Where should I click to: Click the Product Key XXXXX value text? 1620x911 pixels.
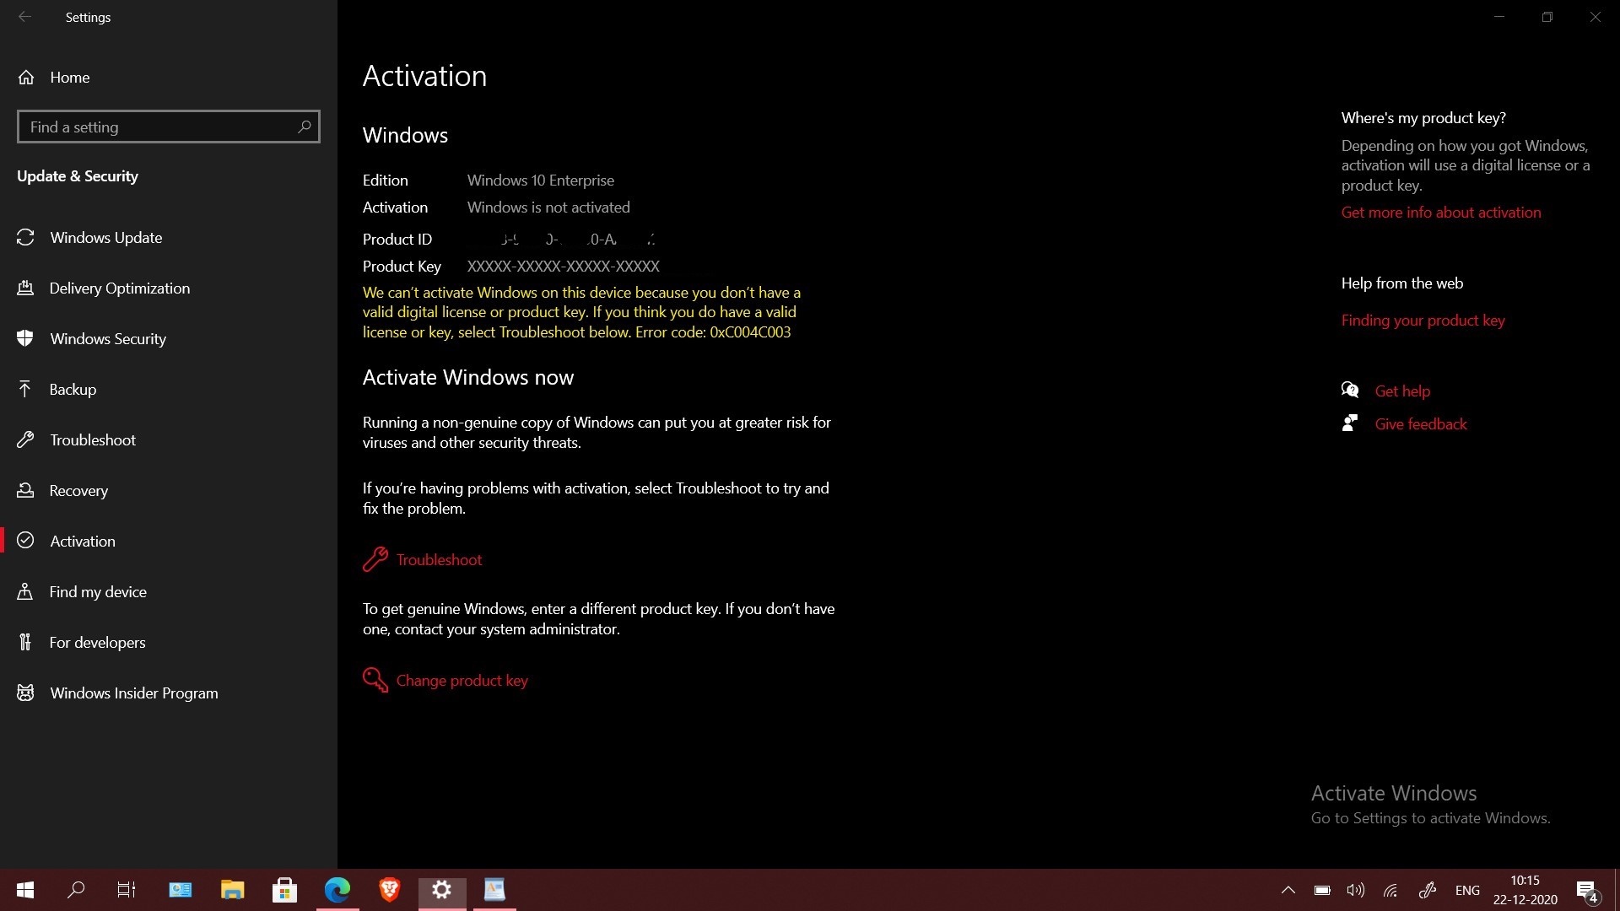563,266
